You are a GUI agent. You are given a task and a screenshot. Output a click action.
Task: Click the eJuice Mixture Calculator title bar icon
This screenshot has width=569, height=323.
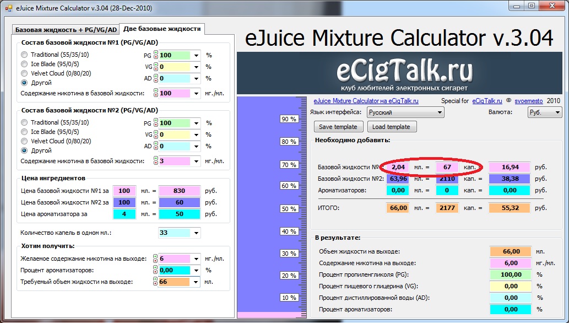[9, 8]
